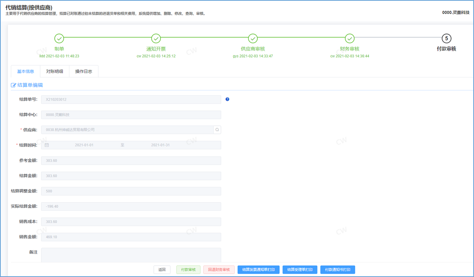Click inside the 备注 text area

click(131, 255)
